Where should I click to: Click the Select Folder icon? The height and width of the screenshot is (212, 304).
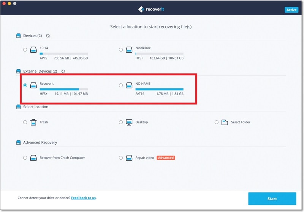[x=225, y=122]
